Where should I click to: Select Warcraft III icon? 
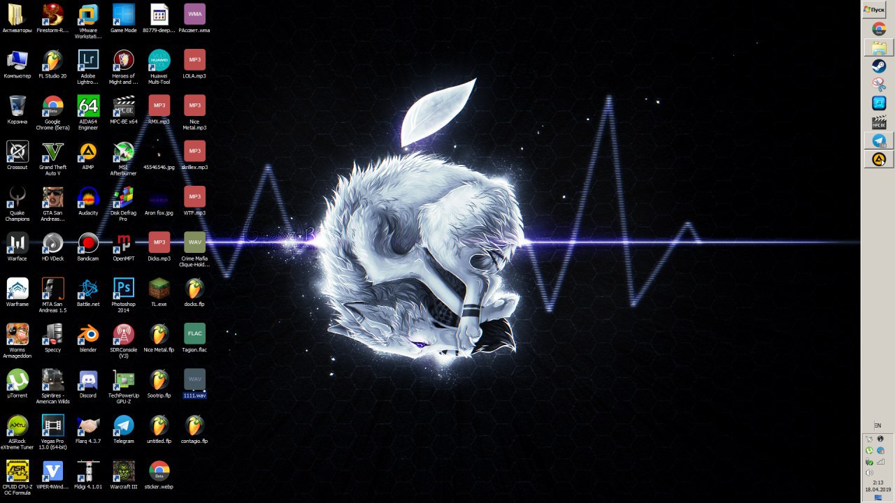tap(124, 474)
